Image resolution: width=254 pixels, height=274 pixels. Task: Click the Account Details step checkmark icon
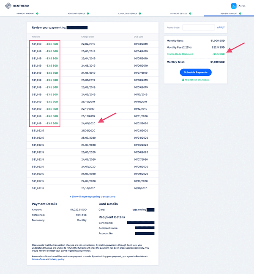coord(88,13)
